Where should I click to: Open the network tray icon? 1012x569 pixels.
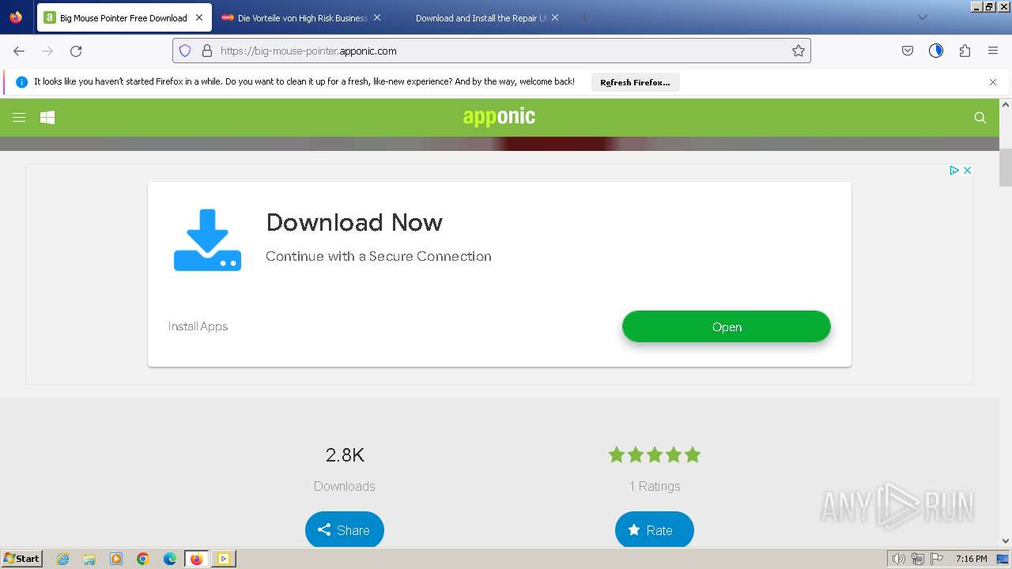918,559
